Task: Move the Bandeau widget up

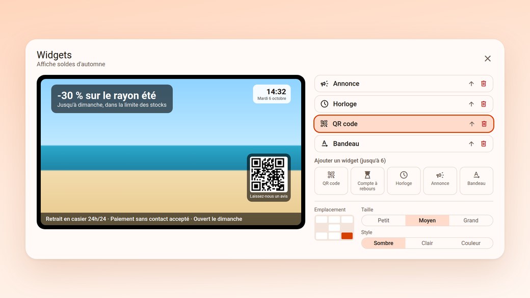Action: (x=471, y=144)
